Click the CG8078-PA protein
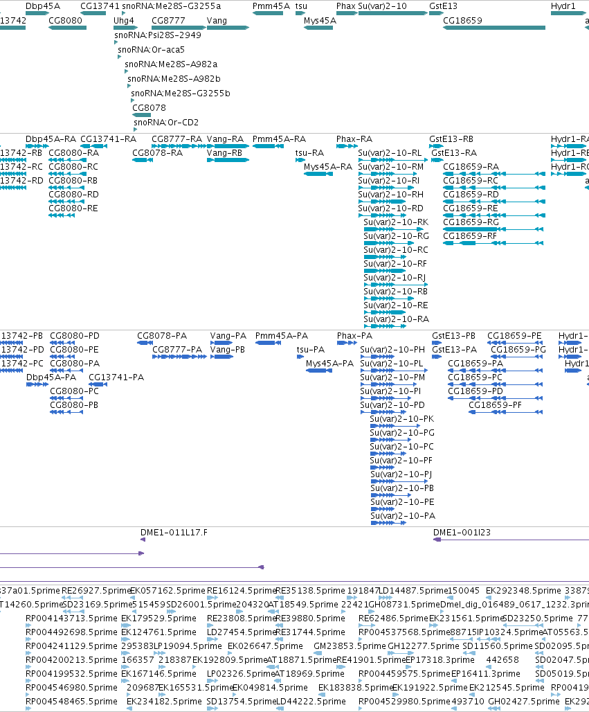The width and height of the screenshot is (589, 712). click(162, 336)
